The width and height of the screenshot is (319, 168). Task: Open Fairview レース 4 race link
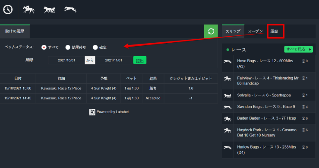click(x=268, y=81)
